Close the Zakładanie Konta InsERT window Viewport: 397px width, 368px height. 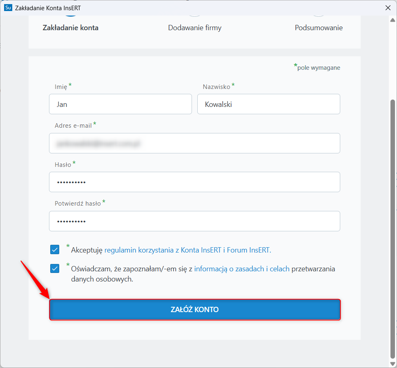pyautogui.click(x=388, y=8)
